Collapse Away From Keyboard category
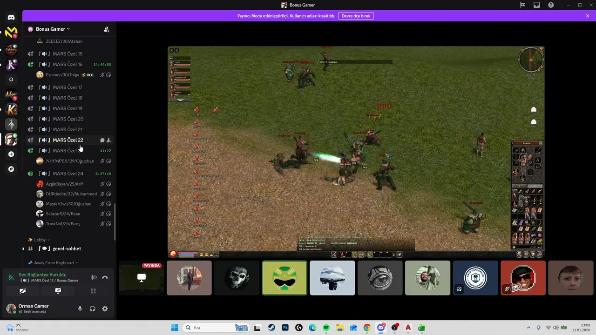The height and width of the screenshot is (335, 596). click(53, 263)
